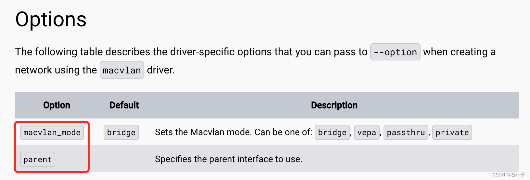Click the passthru mode tag

406,133
